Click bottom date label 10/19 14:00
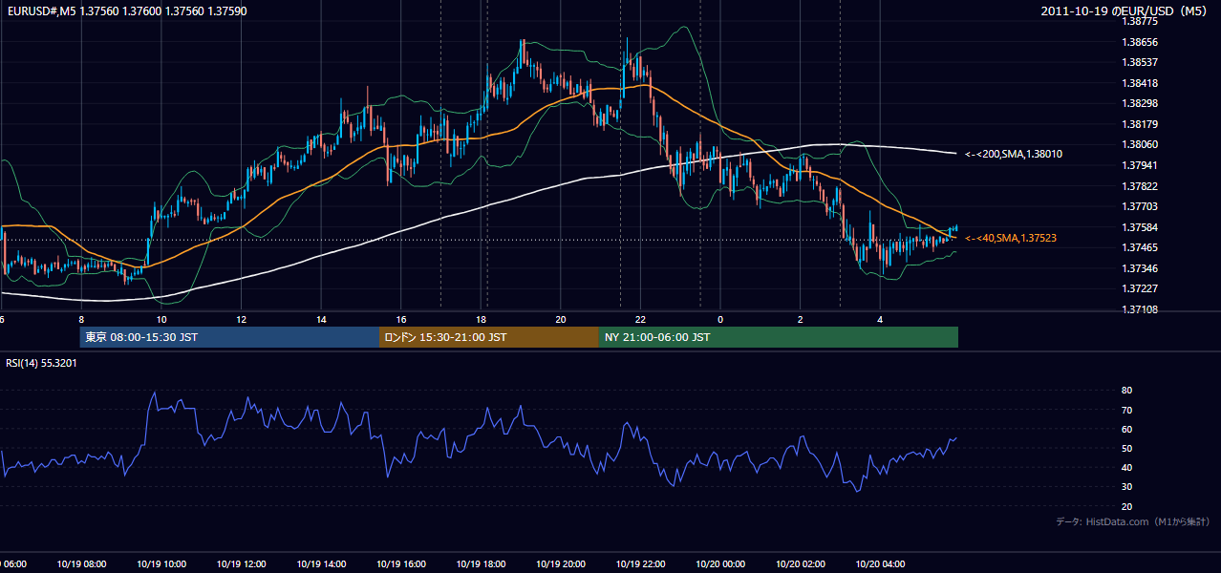 (319, 564)
